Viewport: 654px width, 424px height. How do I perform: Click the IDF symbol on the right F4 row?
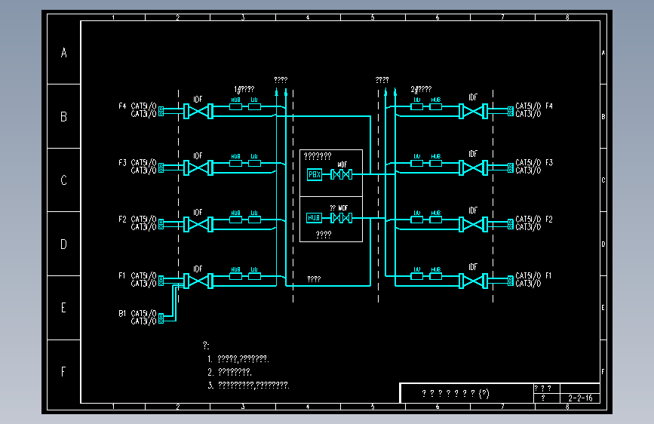coord(473,111)
